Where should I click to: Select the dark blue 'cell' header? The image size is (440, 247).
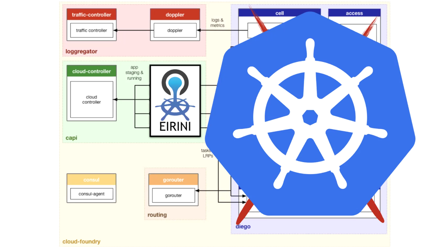click(x=279, y=13)
